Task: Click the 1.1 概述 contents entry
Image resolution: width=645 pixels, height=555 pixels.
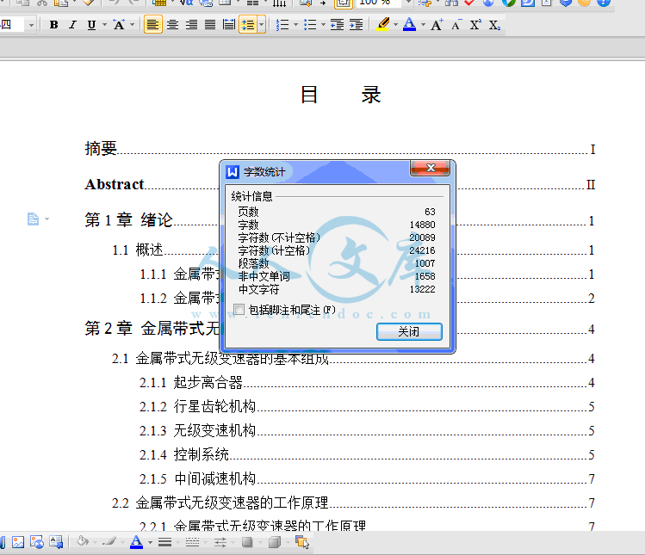Action: (353, 250)
